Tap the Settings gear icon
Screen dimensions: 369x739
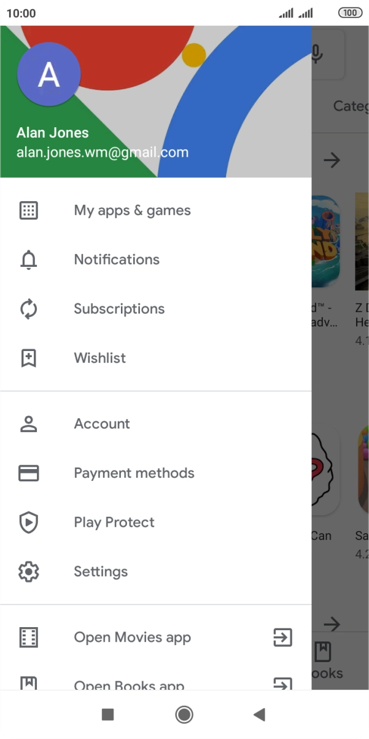pyautogui.click(x=29, y=571)
